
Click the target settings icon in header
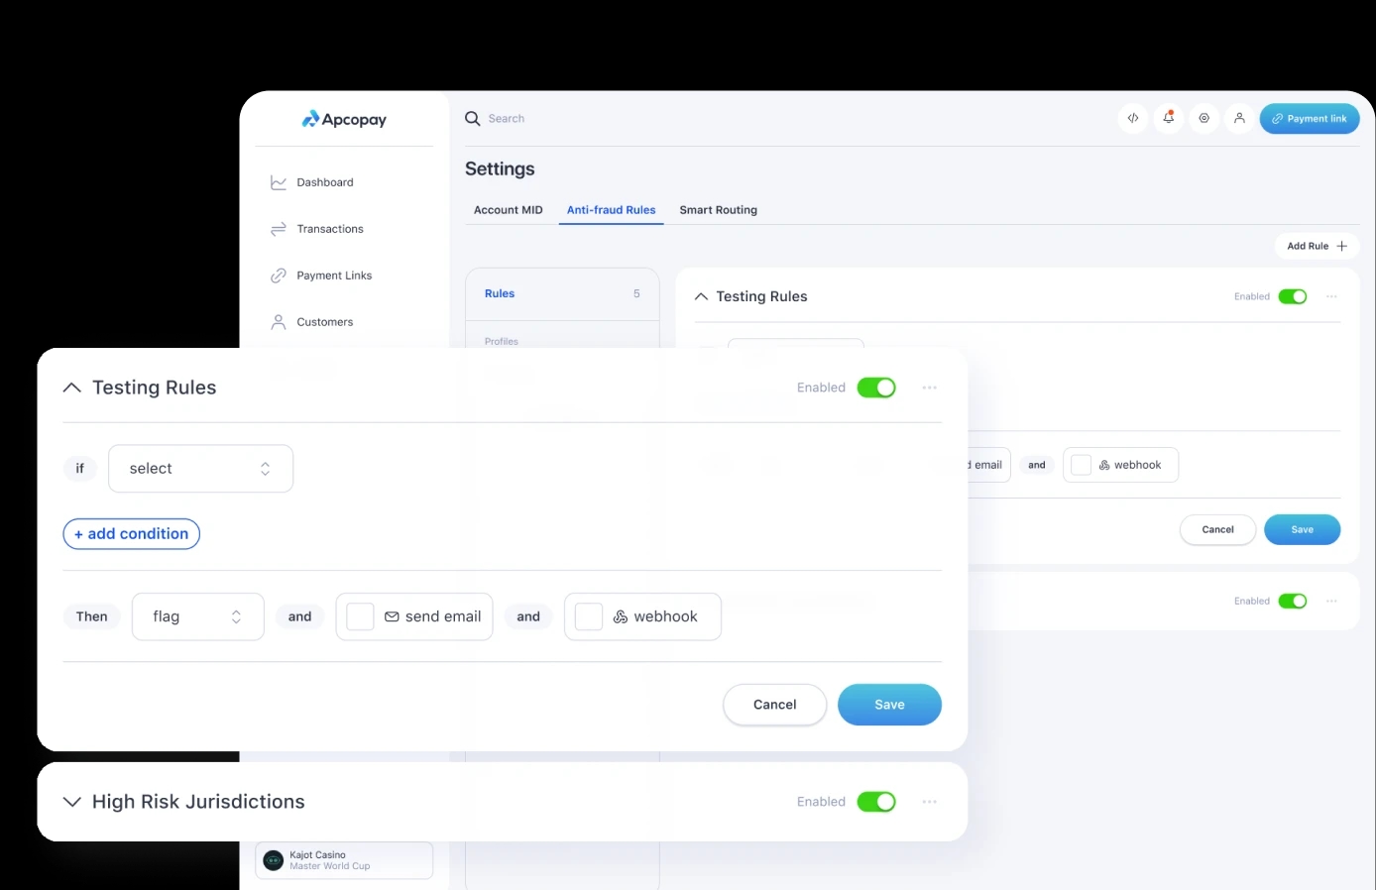(x=1204, y=118)
